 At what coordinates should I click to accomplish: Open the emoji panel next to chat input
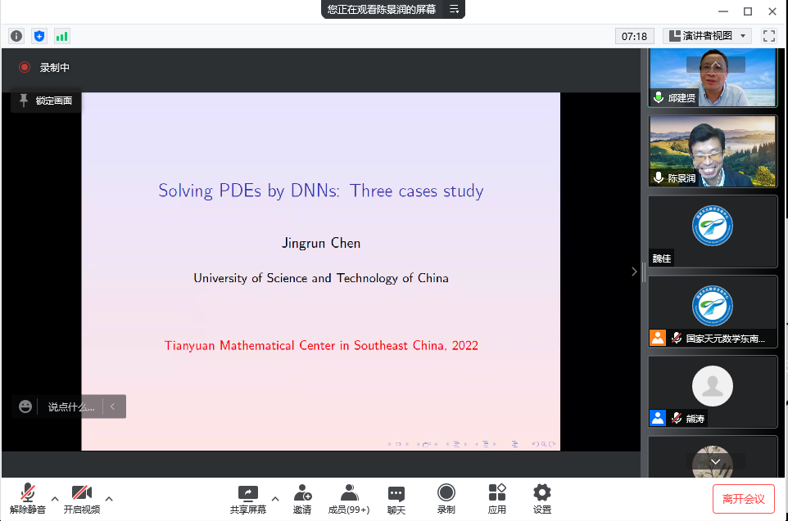pyautogui.click(x=25, y=406)
